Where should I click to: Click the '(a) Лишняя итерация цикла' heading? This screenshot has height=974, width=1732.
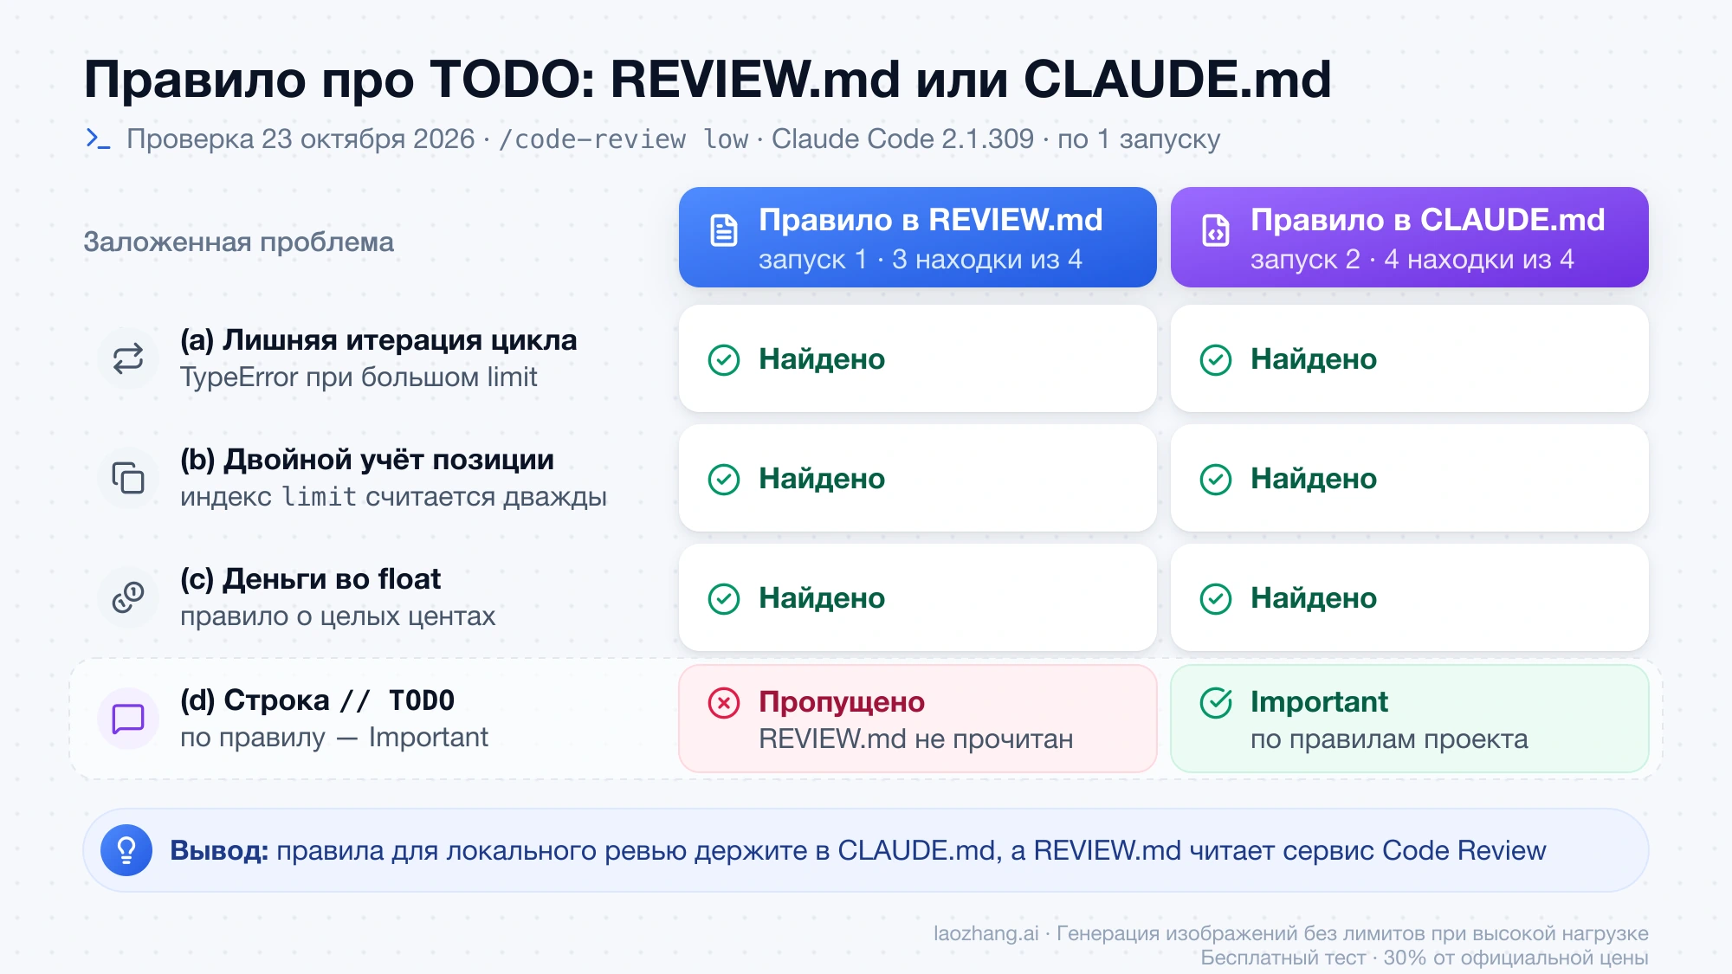click(x=378, y=340)
